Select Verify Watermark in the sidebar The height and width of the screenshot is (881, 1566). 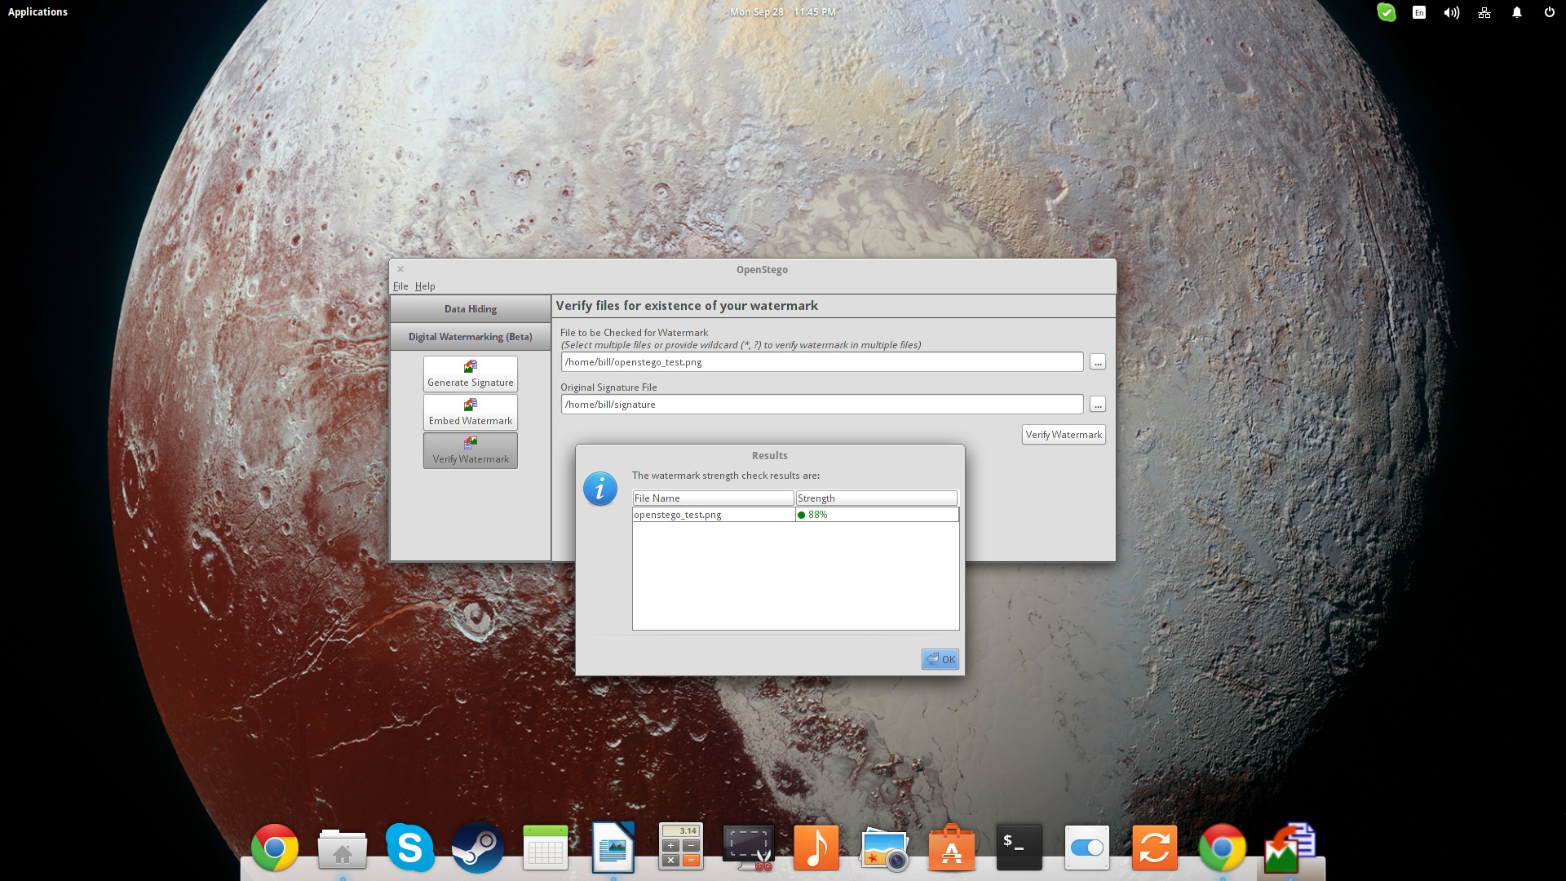coord(470,450)
